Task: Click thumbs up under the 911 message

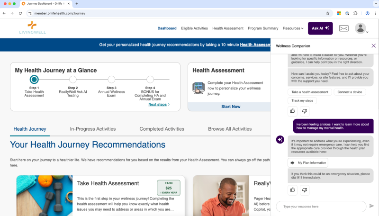Action: [292, 190]
